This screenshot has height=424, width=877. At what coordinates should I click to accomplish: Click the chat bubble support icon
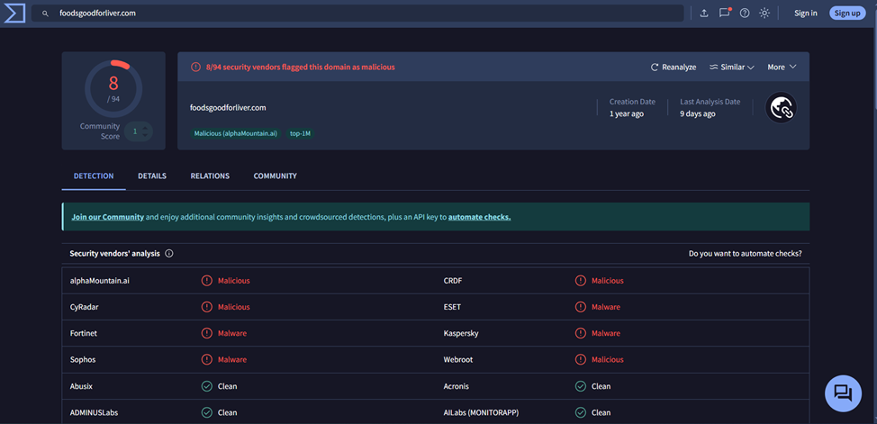[843, 393]
